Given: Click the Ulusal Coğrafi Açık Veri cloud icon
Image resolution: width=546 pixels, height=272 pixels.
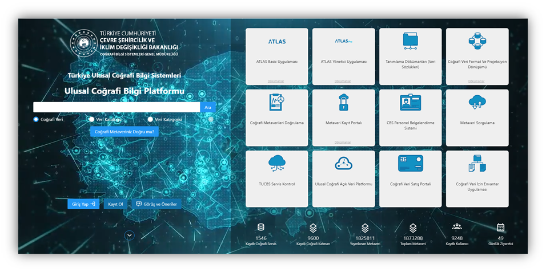Looking at the screenshot, I should (344, 163).
